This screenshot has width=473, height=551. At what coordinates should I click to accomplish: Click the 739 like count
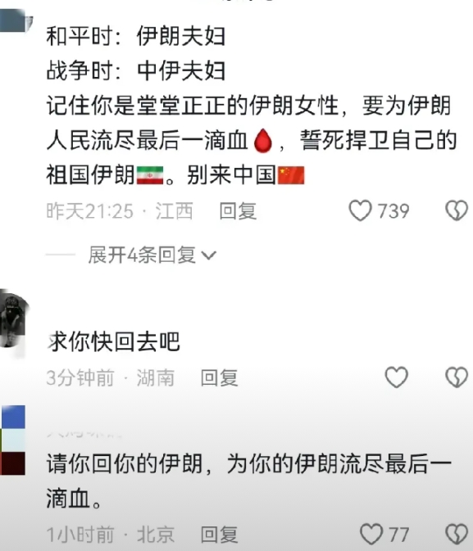click(x=393, y=211)
